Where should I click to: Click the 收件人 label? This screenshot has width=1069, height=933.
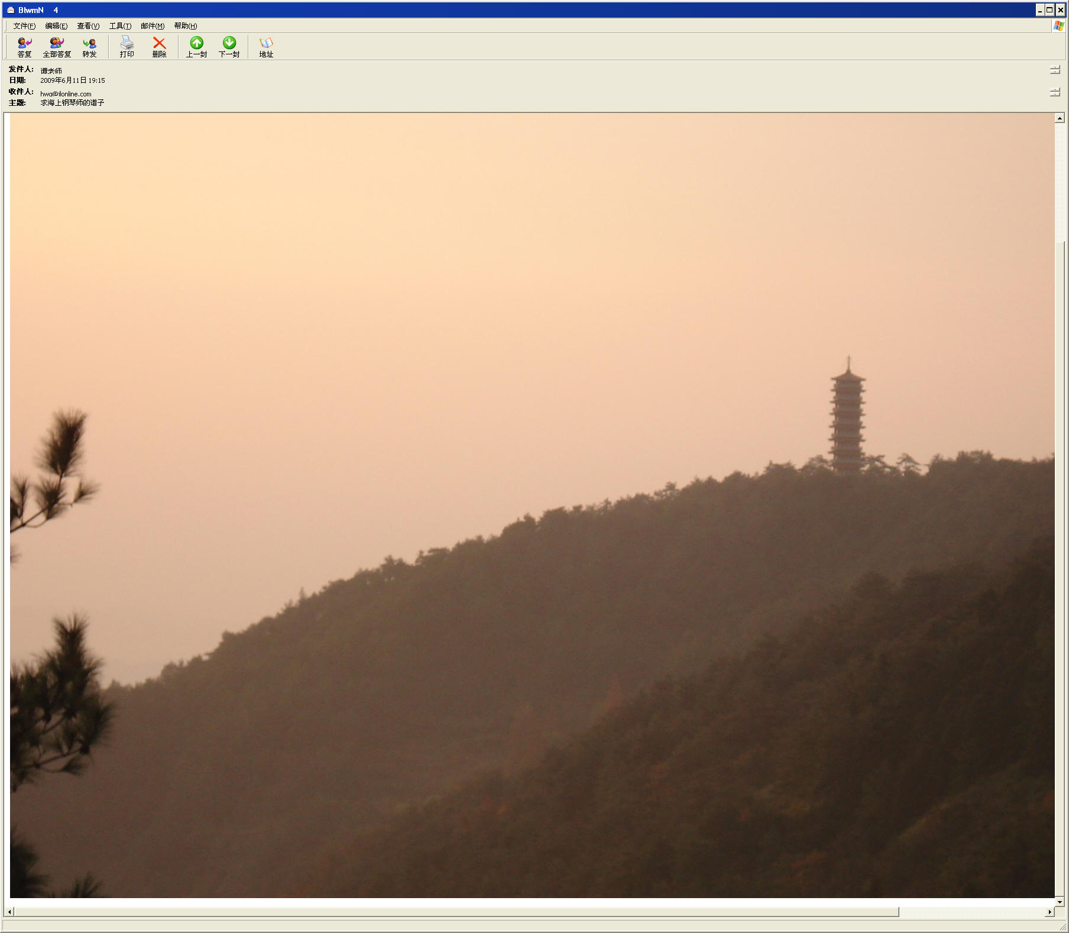coord(21,92)
